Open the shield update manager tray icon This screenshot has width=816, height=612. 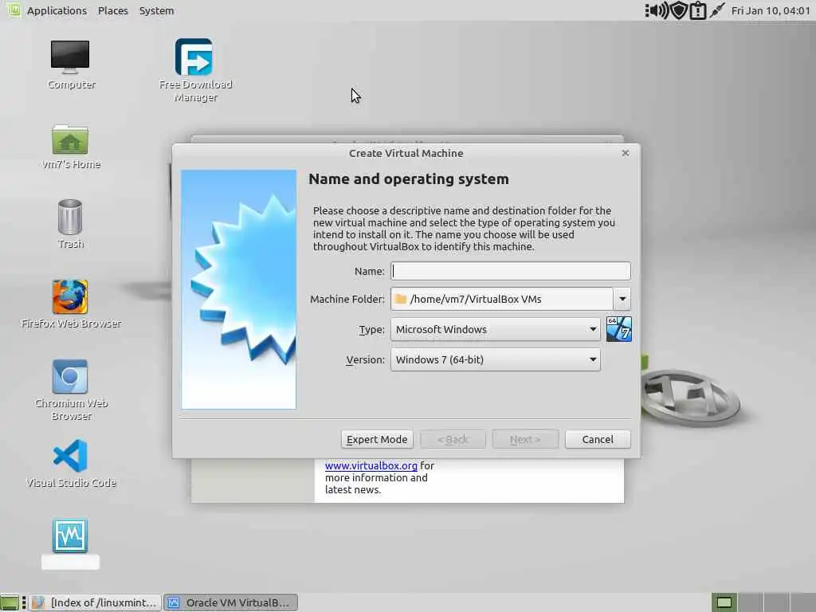click(679, 10)
